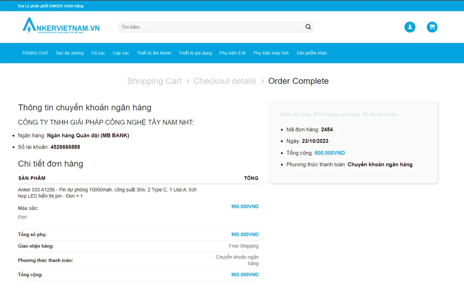Open Sản phẩm khác menu

coord(312,53)
